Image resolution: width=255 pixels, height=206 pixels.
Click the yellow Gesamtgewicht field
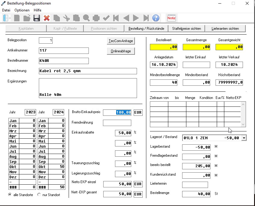click(229, 47)
